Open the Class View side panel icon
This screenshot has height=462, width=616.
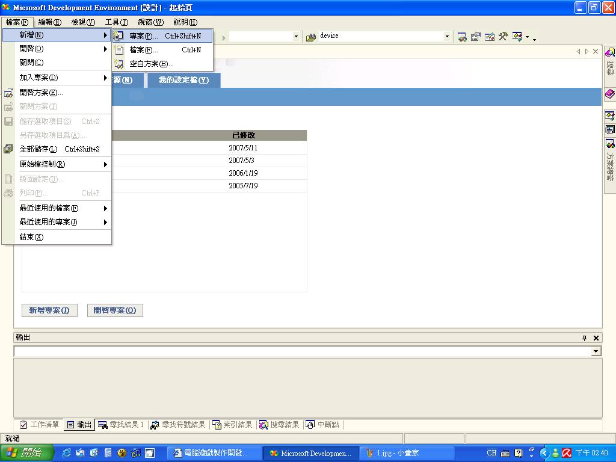coord(610,116)
